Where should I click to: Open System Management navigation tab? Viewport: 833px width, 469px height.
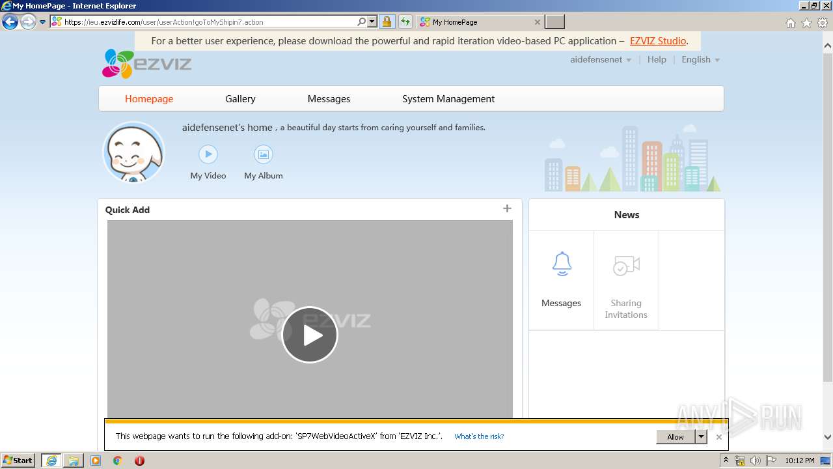(448, 99)
